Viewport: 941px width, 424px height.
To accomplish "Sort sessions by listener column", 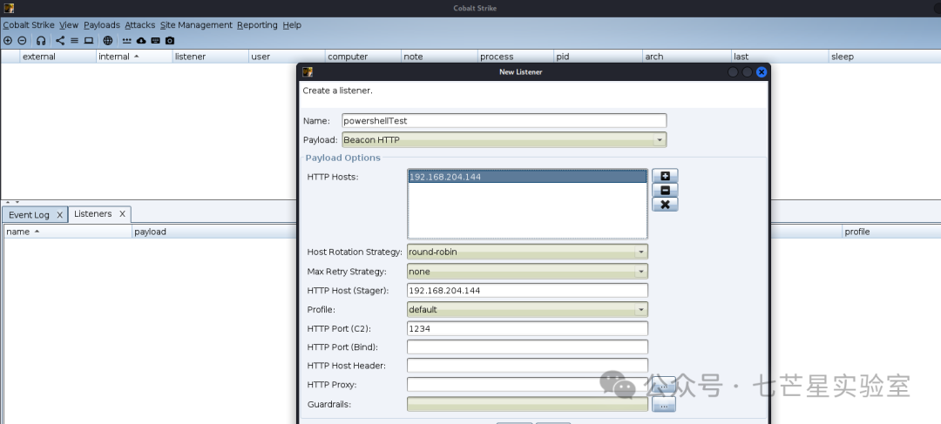I will 211,57.
